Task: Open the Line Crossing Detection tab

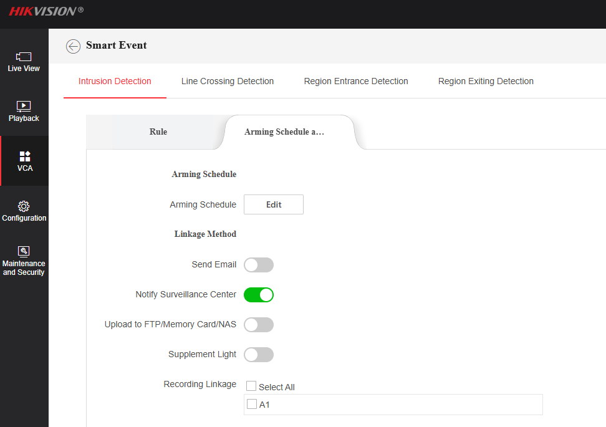Action: [x=227, y=81]
